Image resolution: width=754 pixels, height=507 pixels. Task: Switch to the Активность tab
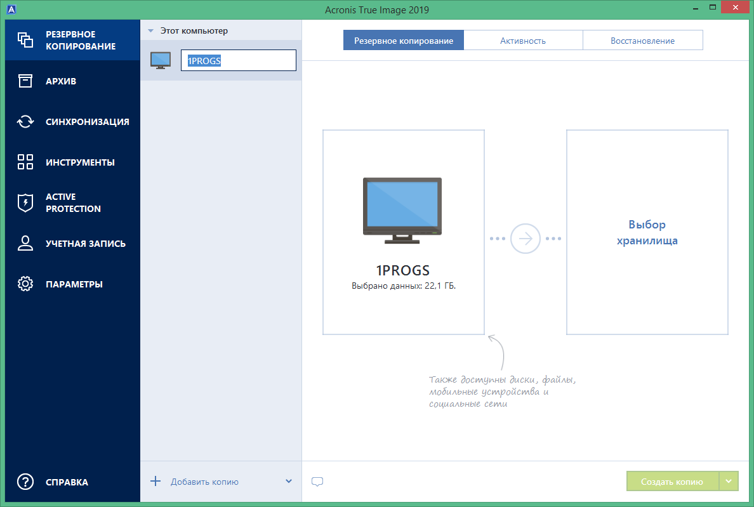(x=524, y=39)
